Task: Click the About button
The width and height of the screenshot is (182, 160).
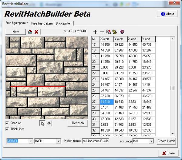Action: (167, 14)
